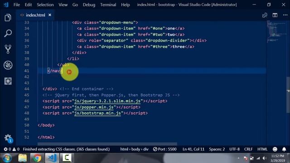Click the dropdown-divider class on line 36

(x=168, y=40)
